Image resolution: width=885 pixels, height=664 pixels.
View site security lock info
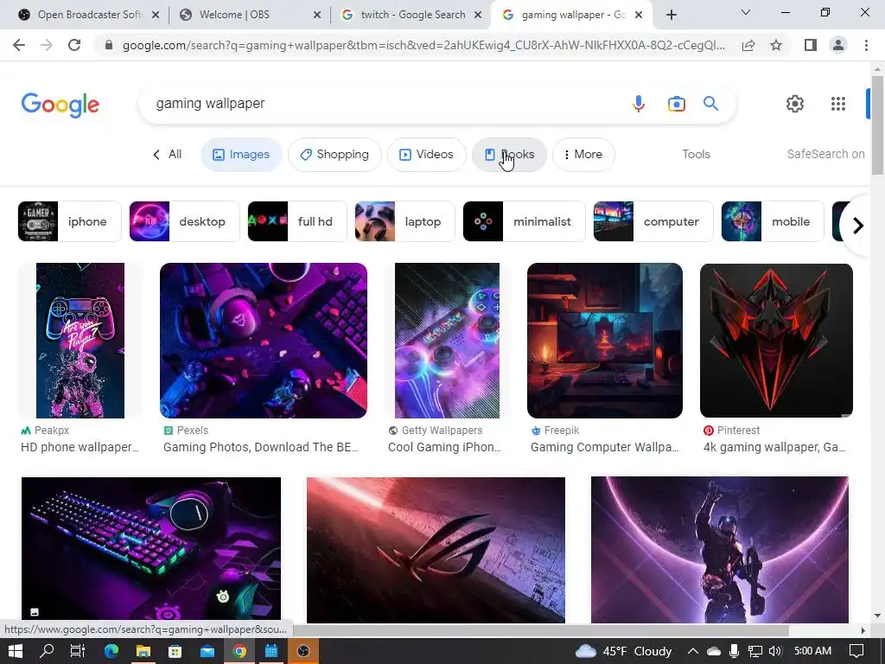coord(109,45)
